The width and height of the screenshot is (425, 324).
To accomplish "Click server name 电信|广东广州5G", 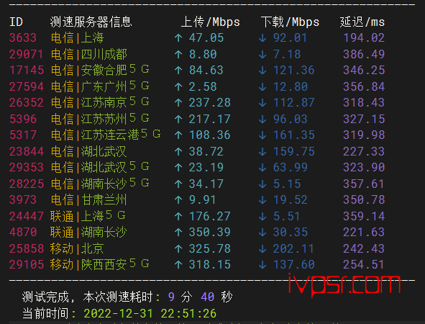I will (100, 87).
